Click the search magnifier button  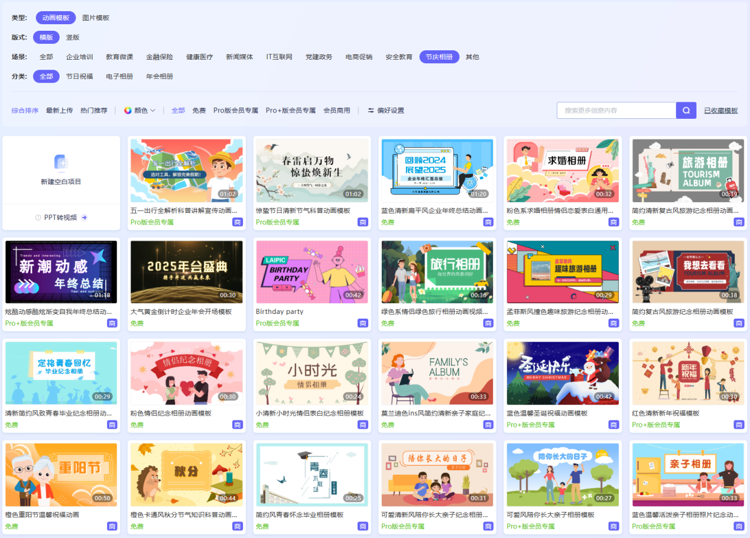(x=686, y=111)
